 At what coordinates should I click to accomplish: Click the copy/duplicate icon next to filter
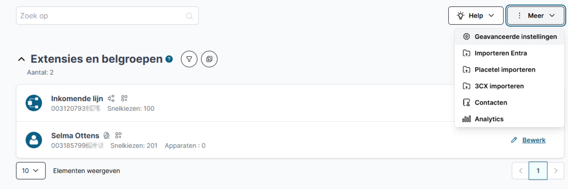point(209,59)
